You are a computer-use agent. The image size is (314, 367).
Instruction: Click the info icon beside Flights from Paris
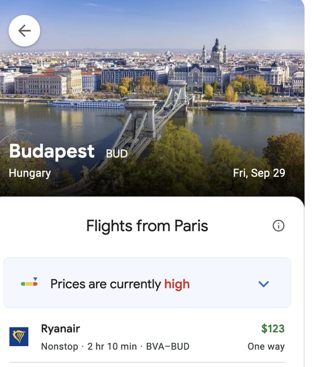(279, 226)
